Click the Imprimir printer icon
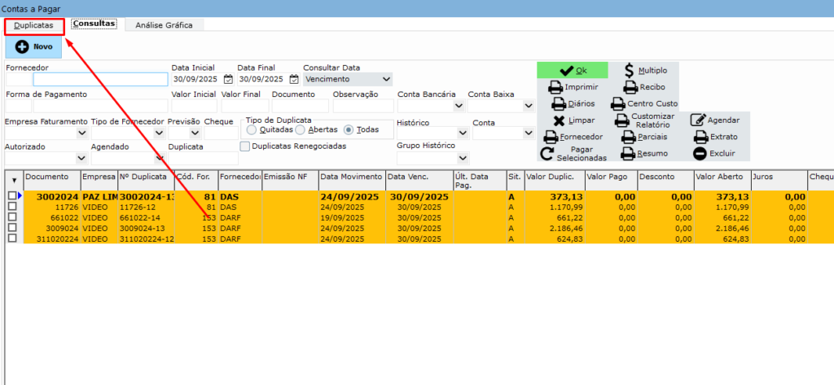Screen dimensions: 834x385 click(x=555, y=87)
